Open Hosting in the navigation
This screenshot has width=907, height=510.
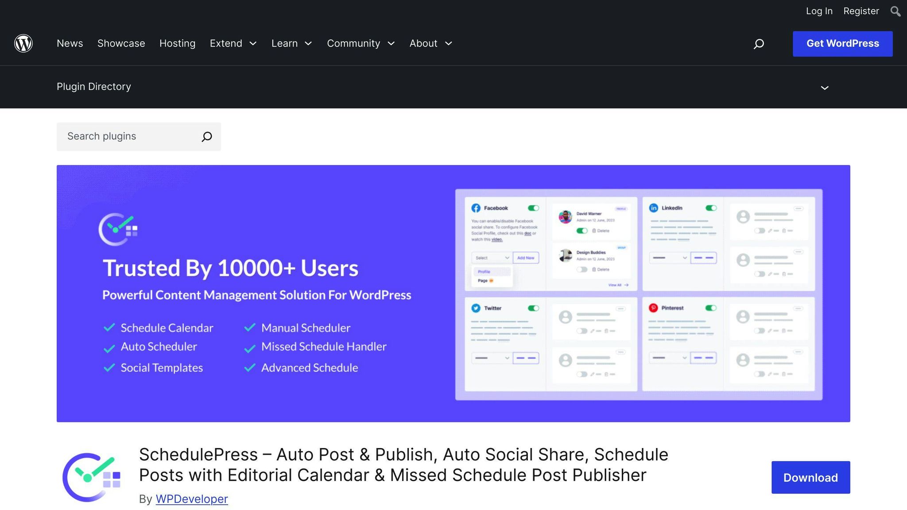177,43
